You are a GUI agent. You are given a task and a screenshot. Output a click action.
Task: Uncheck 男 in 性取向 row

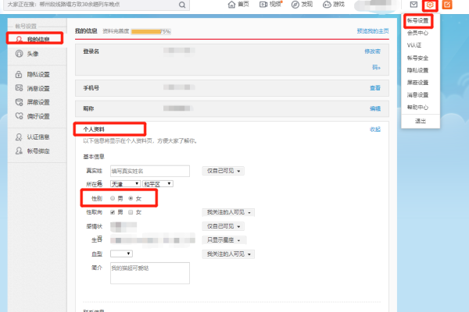[113, 212]
